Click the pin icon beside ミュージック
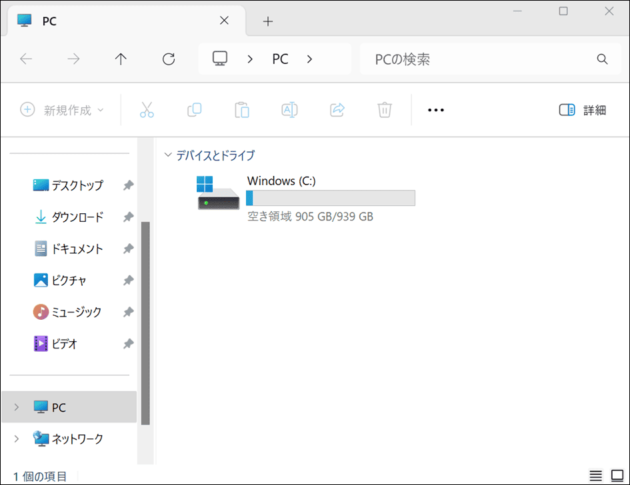The height and width of the screenshot is (485, 630). click(x=128, y=312)
